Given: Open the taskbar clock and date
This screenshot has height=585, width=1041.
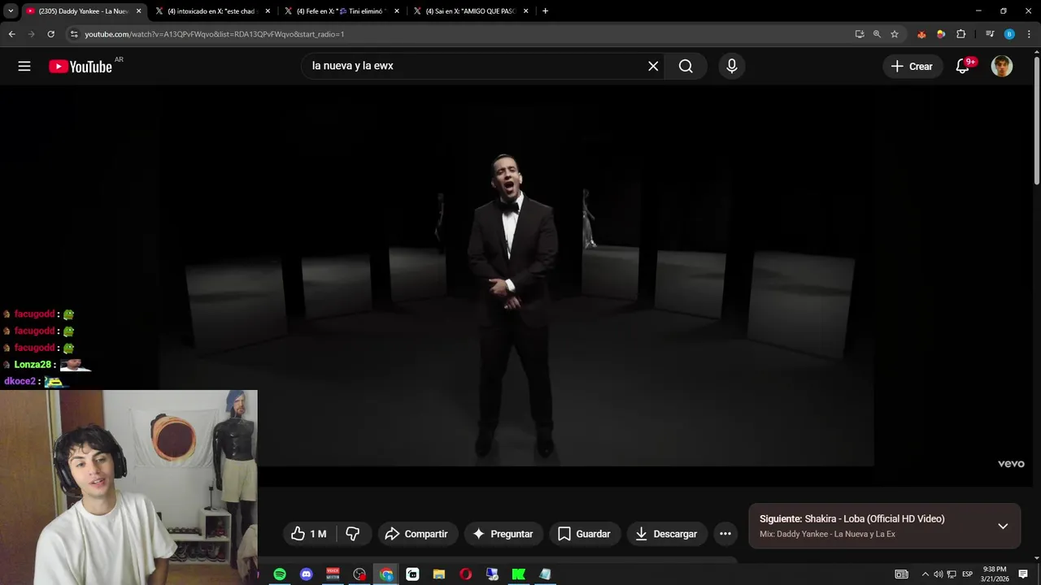Looking at the screenshot, I should [x=995, y=574].
